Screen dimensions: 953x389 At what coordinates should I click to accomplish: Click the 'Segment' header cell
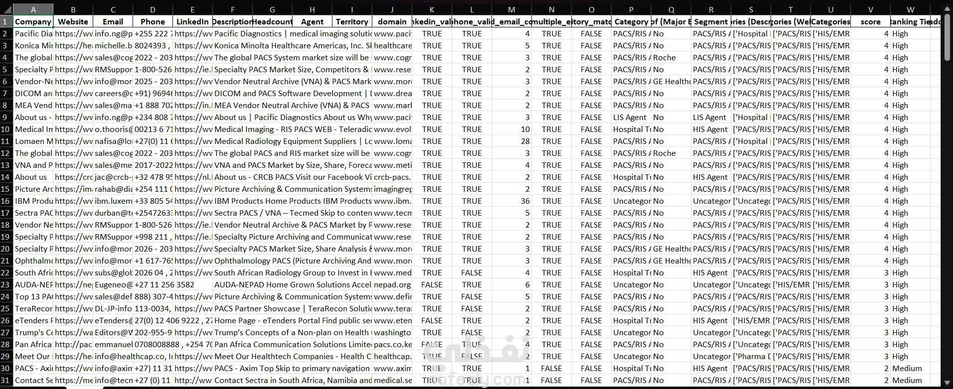[x=711, y=21]
